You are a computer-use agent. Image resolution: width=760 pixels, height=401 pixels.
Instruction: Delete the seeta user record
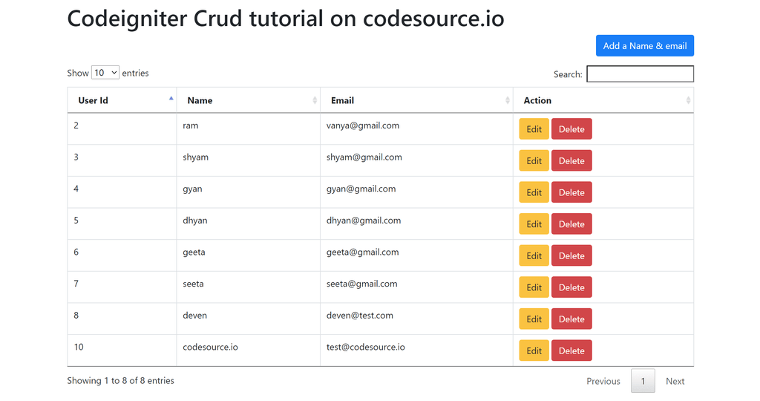571,287
